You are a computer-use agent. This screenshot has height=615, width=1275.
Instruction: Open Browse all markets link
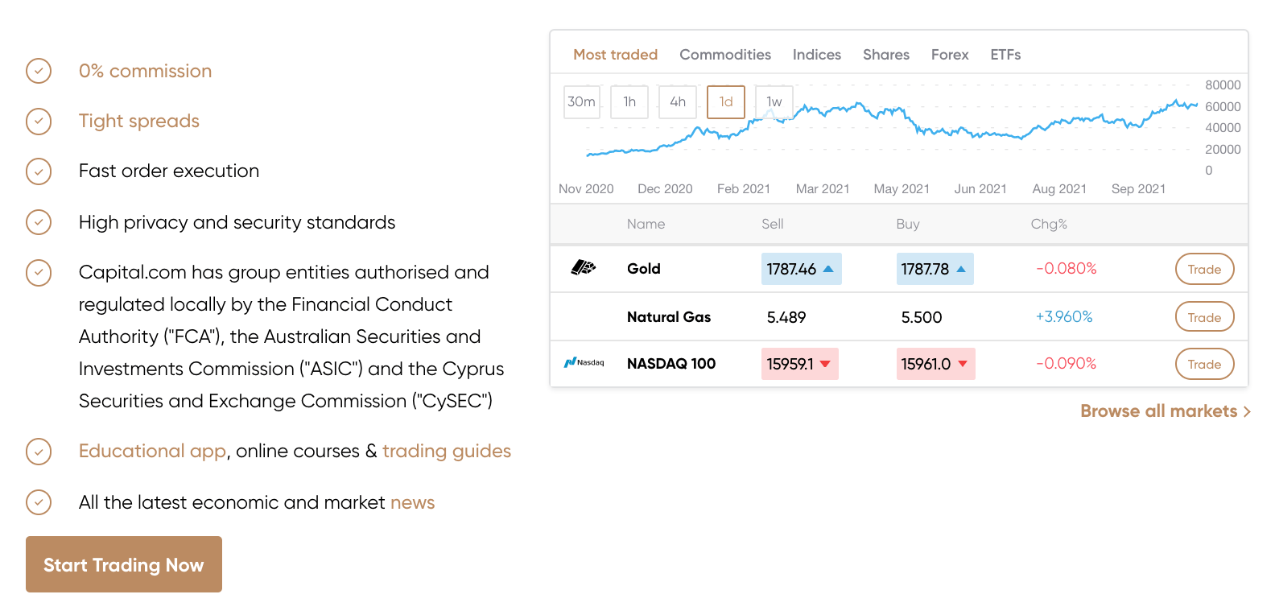1166,411
